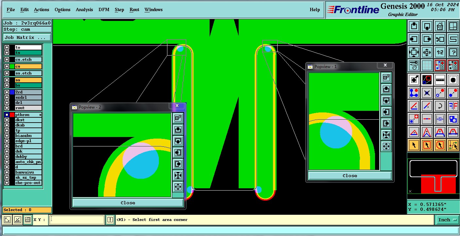The height and width of the screenshot is (236, 460).
Task: Open the Actions menu
Action: coord(42,9)
